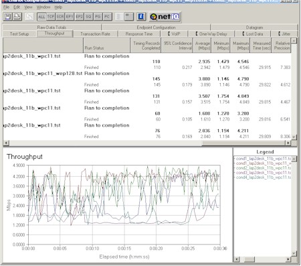This screenshot has width=301, height=266.
Task: Switch to the Response Time tab
Action: (x=139, y=34)
